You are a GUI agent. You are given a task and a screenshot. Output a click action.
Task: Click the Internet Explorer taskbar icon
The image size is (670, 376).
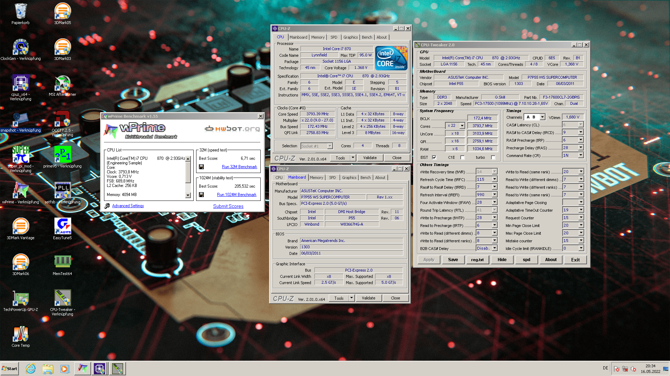coord(31,368)
